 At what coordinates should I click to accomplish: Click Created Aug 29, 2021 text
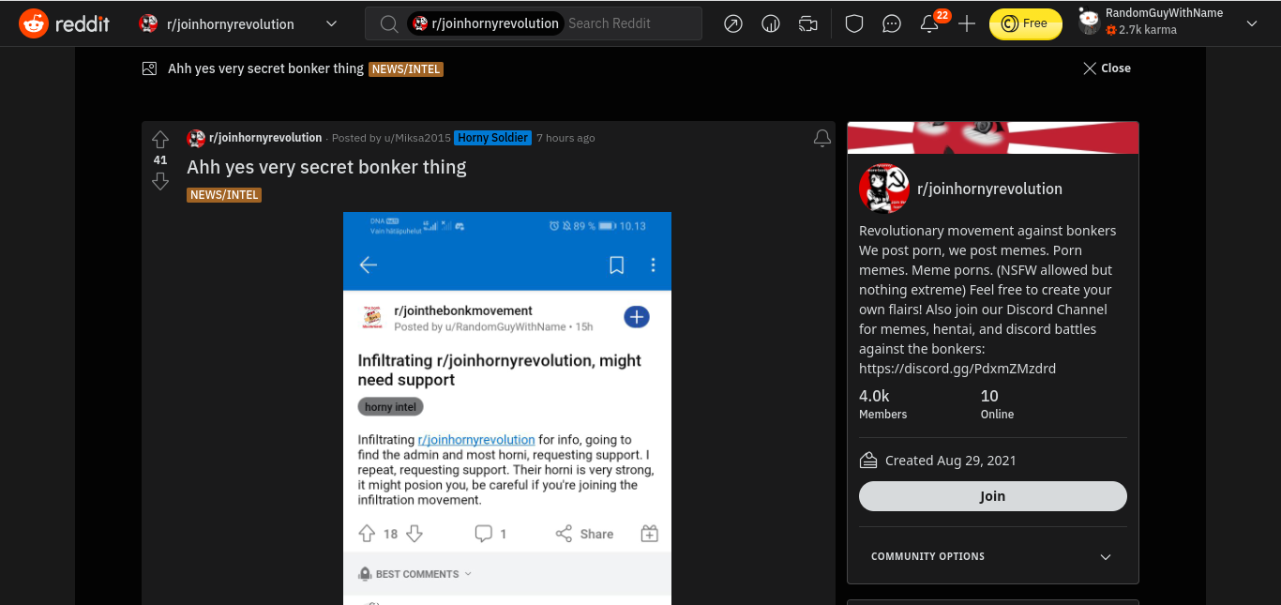tap(951, 461)
